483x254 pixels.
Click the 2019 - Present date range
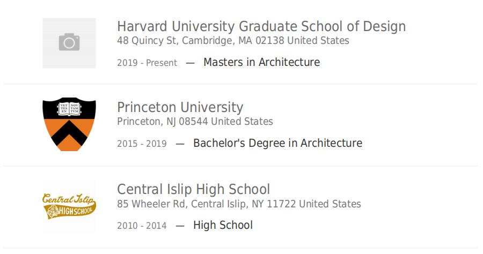coord(147,63)
